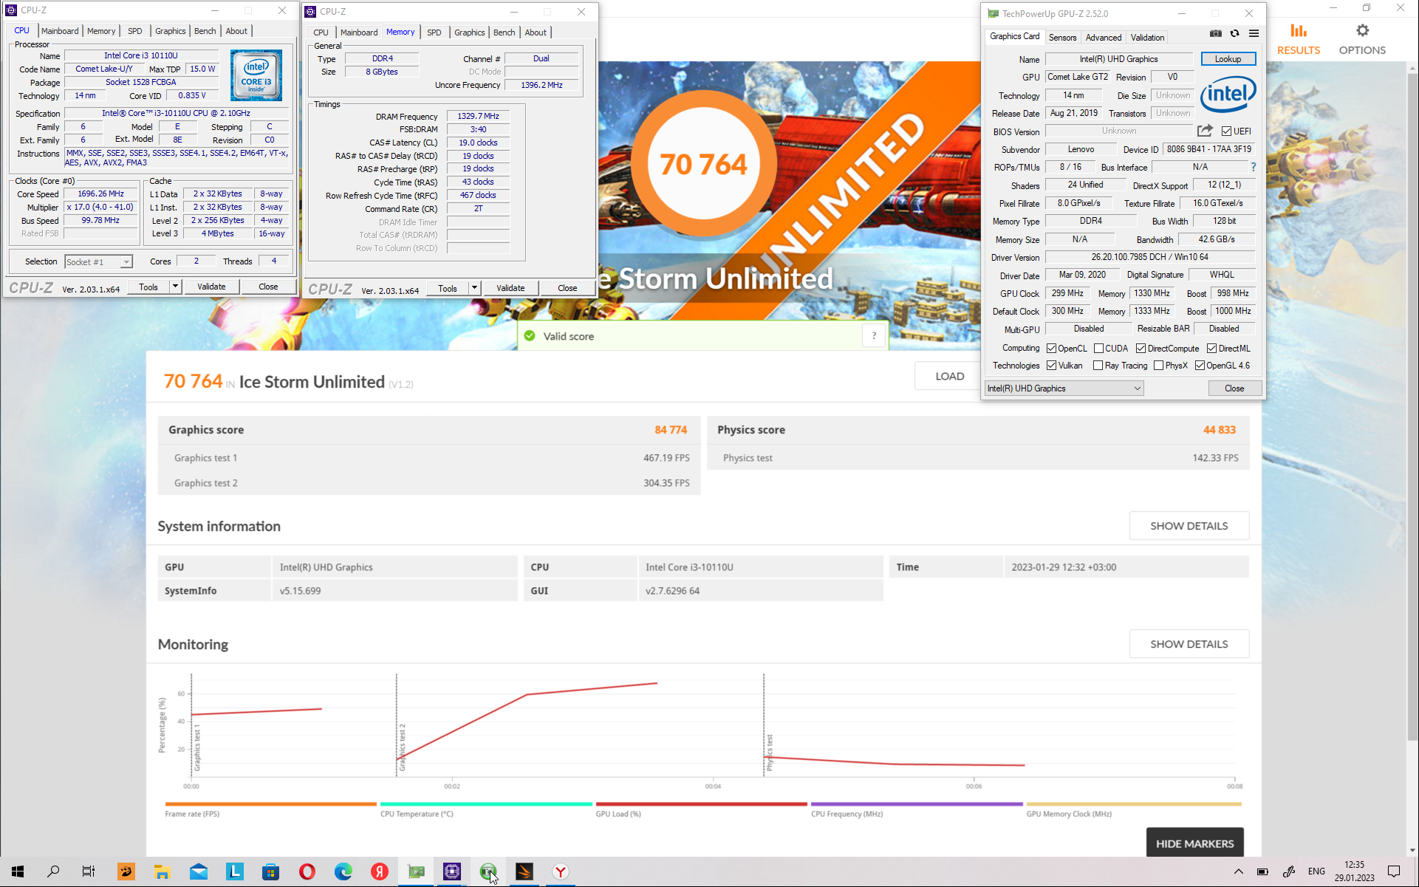Open the GPU-Z hamburger menu
The width and height of the screenshot is (1419, 887).
coord(1254,34)
